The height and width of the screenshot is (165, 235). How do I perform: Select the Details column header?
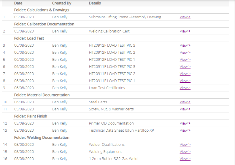[x=95, y=3]
